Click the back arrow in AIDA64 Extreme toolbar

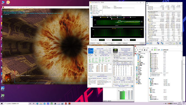point(136,50)
